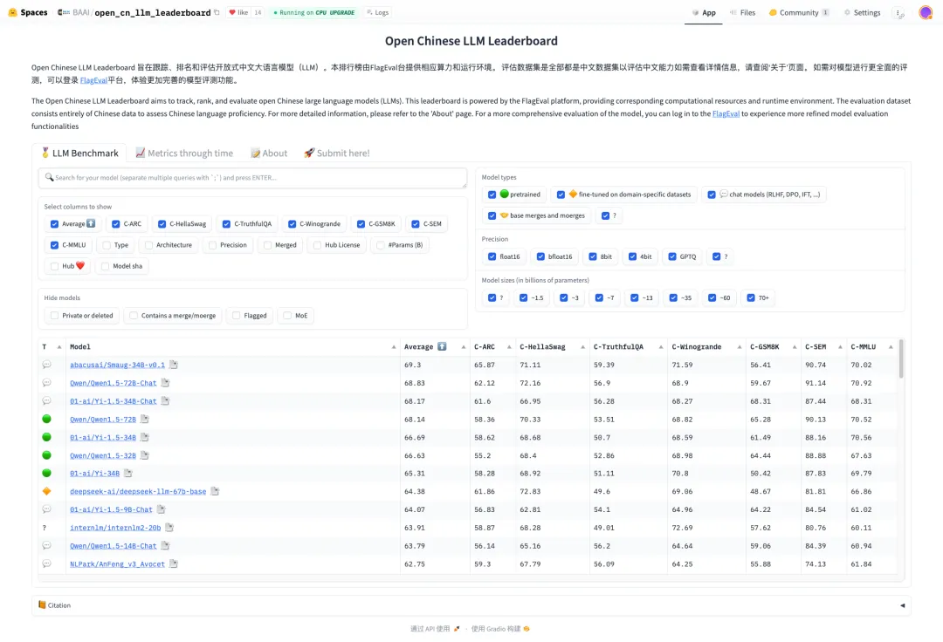The height and width of the screenshot is (642, 943).
Task: Like the space with heart button
Action: tap(238, 12)
